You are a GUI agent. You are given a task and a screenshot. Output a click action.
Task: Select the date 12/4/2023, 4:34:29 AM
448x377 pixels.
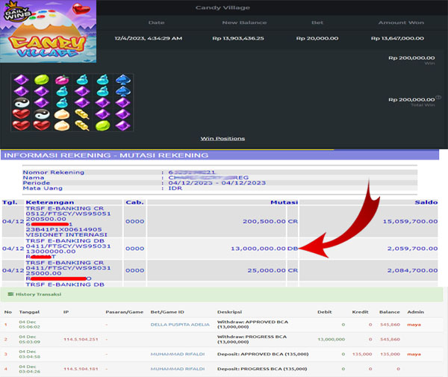(x=149, y=38)
